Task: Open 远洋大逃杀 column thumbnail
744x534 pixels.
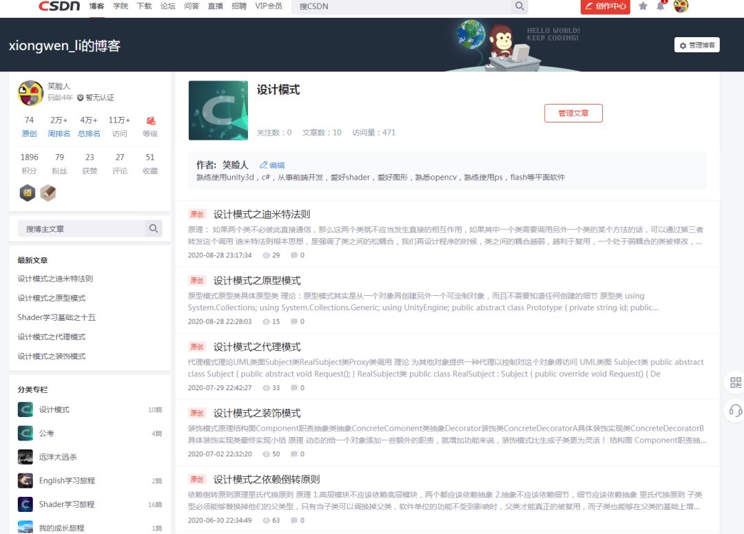Action: (x=25, y=457)
